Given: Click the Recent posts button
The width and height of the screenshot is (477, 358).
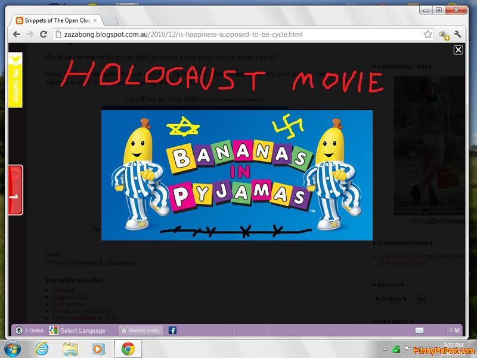Looking at the screenshot, I should pos(140,331).
